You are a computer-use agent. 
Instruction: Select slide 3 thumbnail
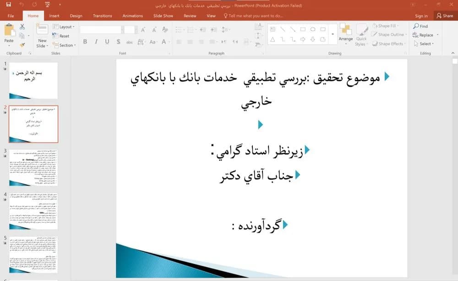33,168
